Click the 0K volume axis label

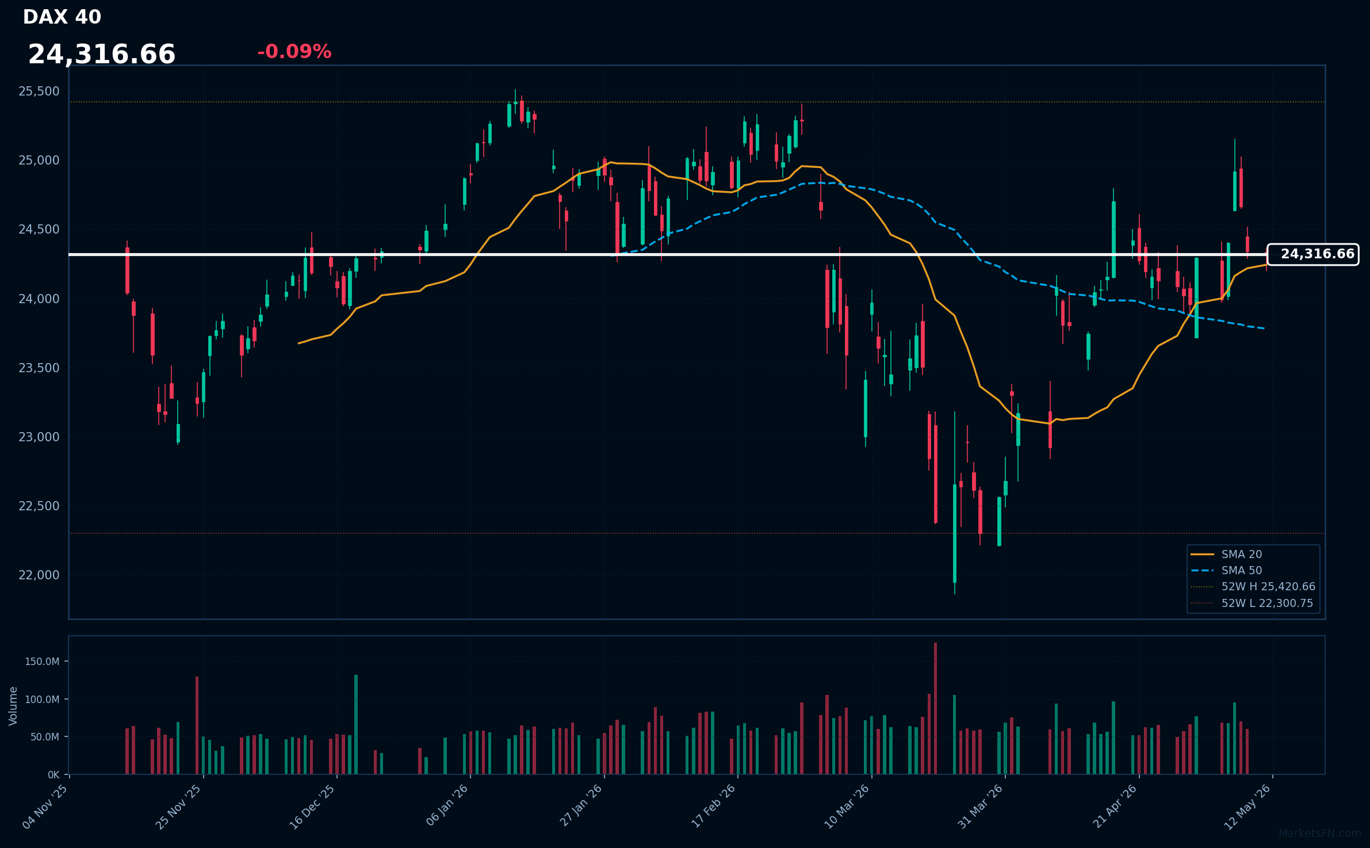tap(53, 775)
